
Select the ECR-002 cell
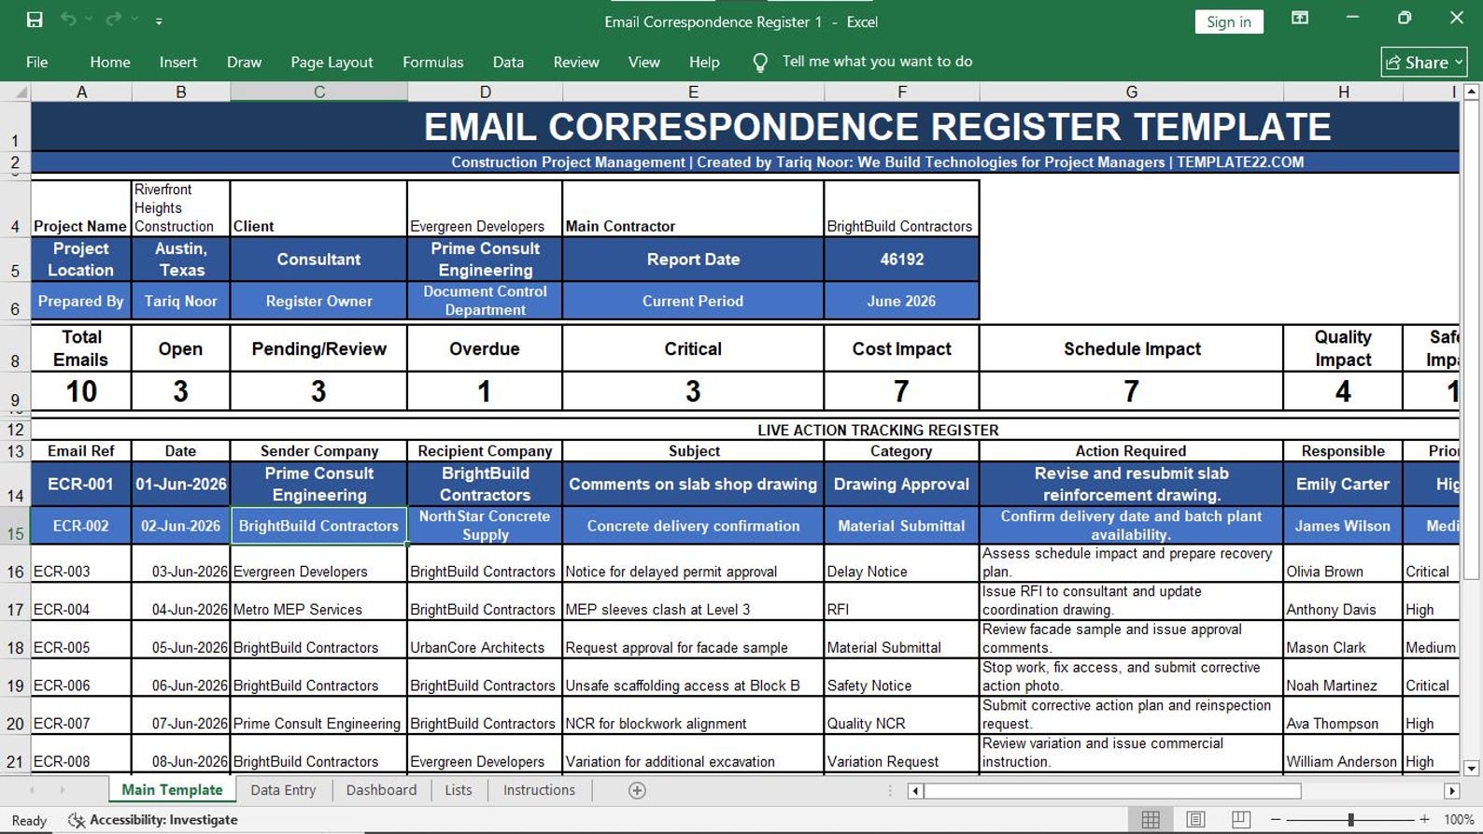[x=81, y=526]
